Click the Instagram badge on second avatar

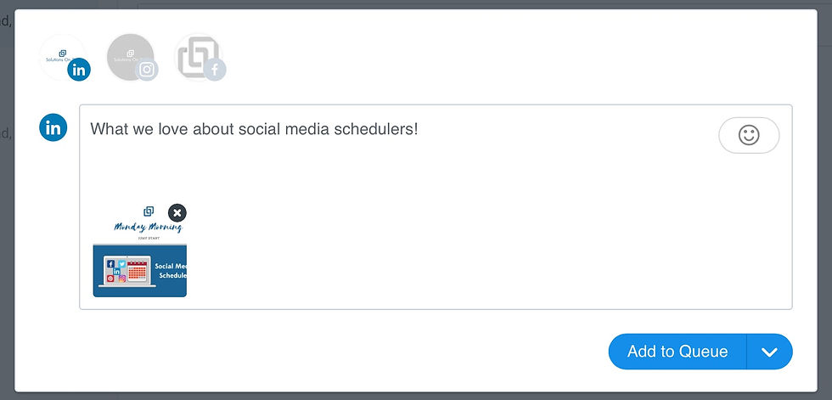147,70
